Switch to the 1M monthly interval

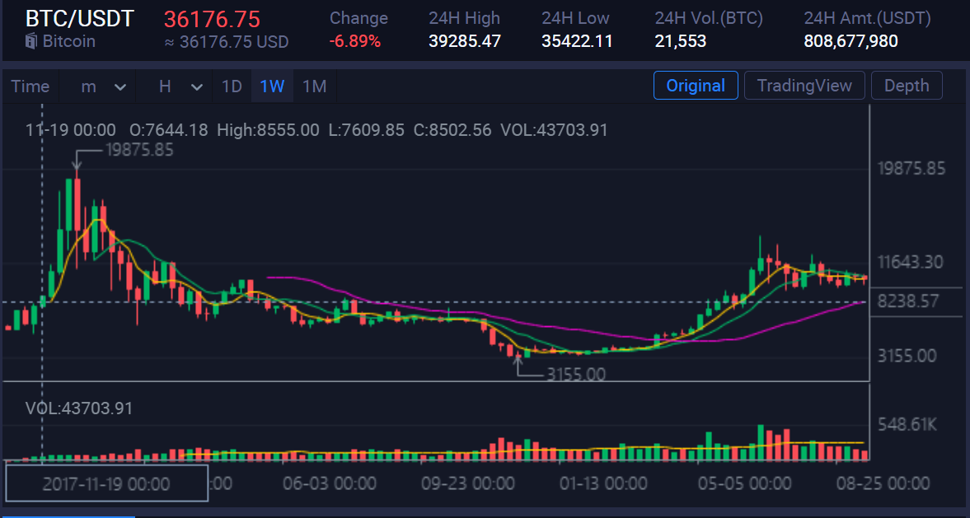(x=314, y=86)
